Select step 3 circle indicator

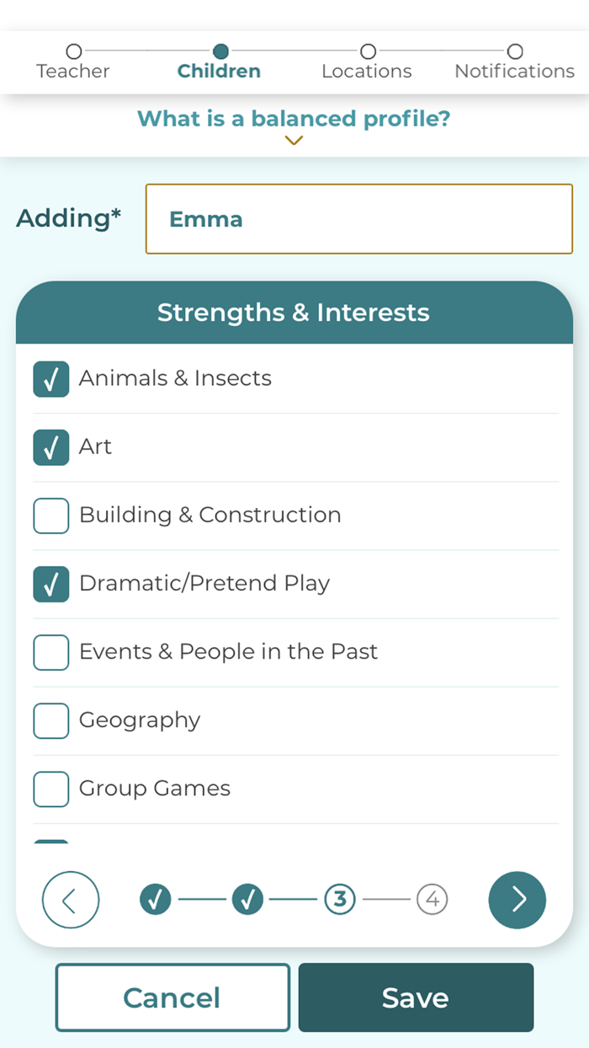tap(340, 900)
